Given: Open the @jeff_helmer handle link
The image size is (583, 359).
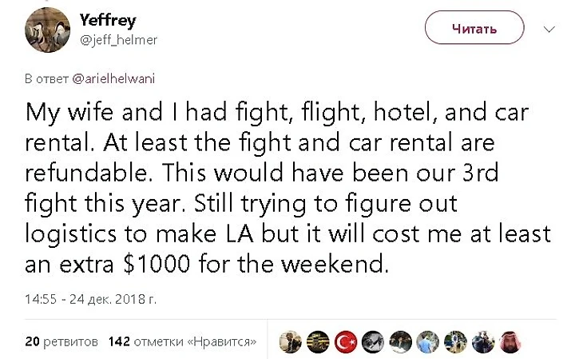Looking at the screenshot, I should tap(119, 40).
